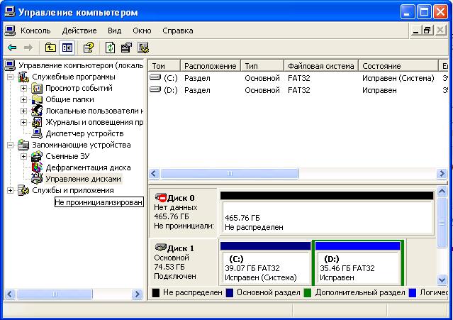Click the blue Основной раздел legend swatch
This screenshot has height=320, width=453.
click(229, 292)
